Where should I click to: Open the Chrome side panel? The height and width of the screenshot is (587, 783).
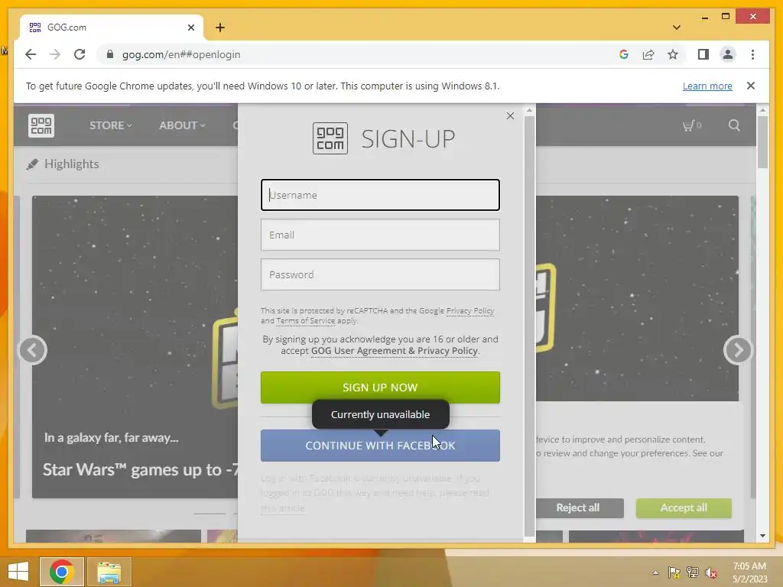coord(703,54)
